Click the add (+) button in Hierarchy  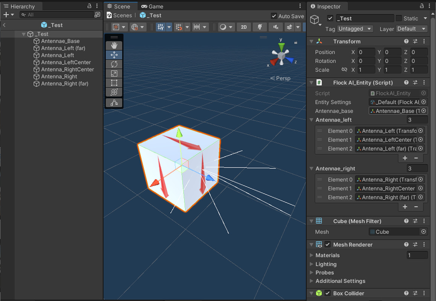6,15
